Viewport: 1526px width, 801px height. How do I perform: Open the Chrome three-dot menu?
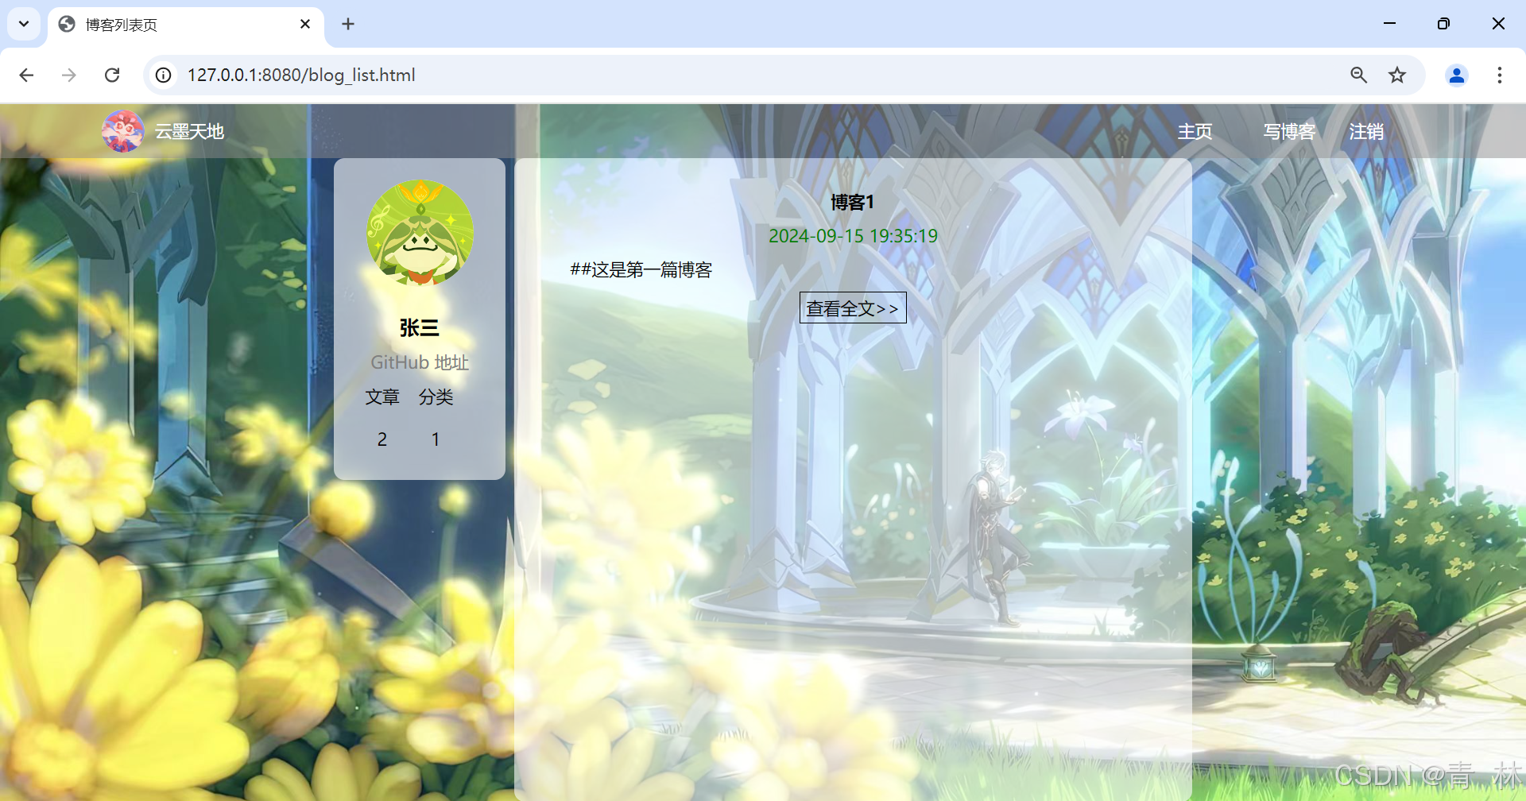[x=1499, y=75]
